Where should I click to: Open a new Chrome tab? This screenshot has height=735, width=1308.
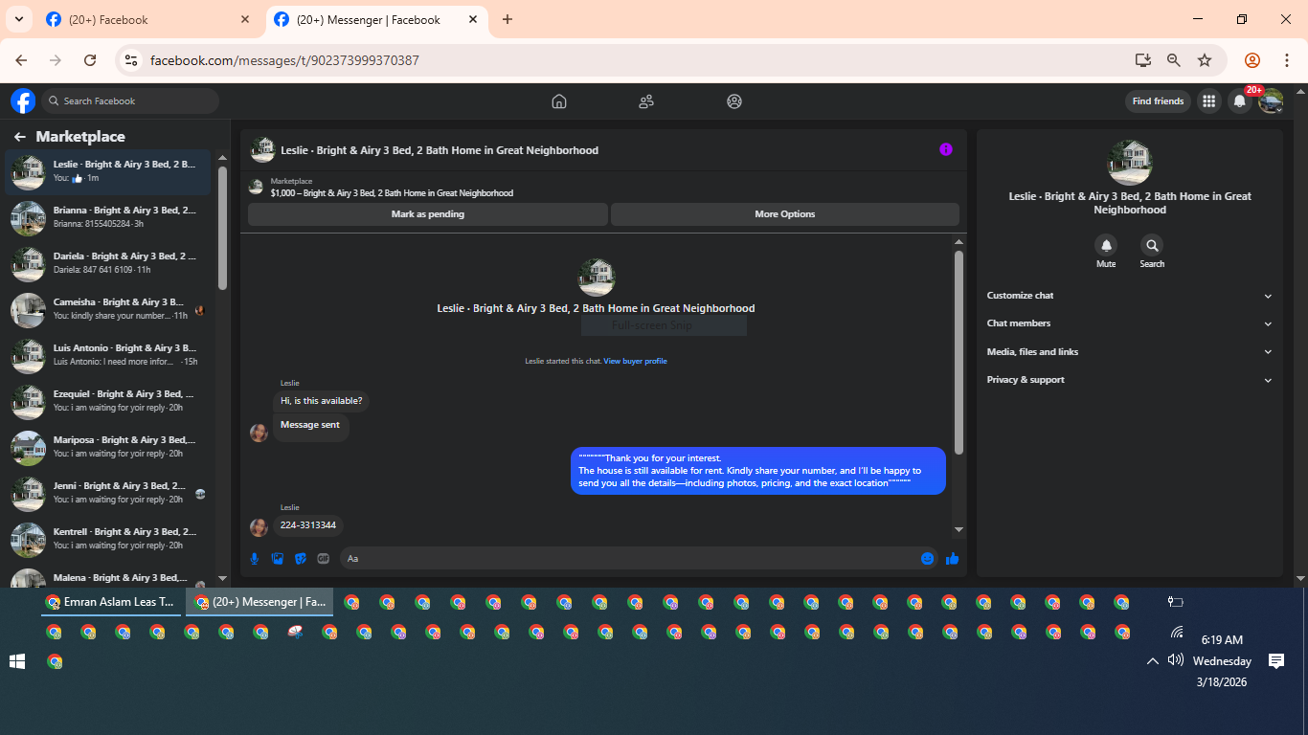pos(507,19)
